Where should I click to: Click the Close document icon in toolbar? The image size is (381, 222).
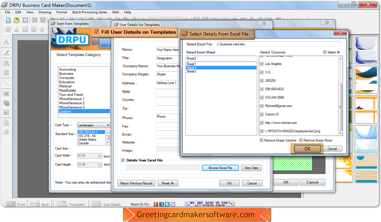click(x=25, y=20)
